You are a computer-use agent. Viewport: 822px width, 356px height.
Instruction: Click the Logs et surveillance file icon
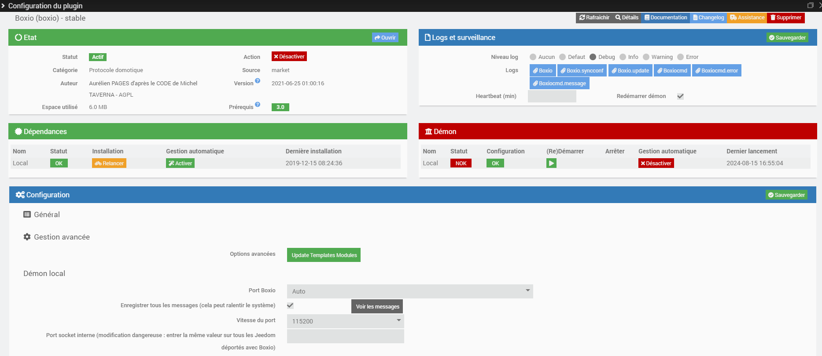[x=428, y=37]
